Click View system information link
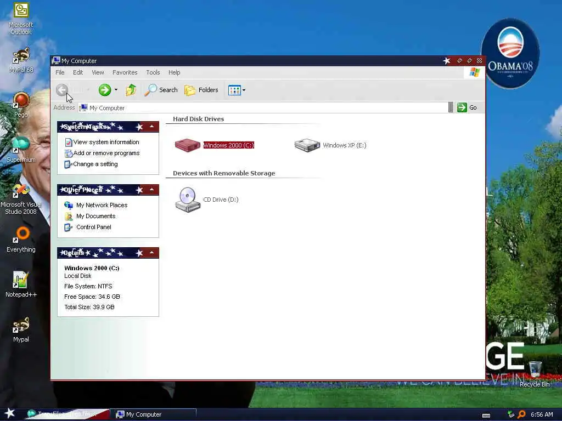 [106, 142]
